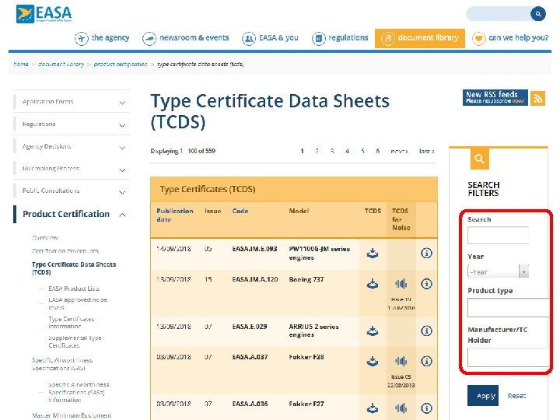
Task: Open the agency menu
Action: click(x=110, y=38)
